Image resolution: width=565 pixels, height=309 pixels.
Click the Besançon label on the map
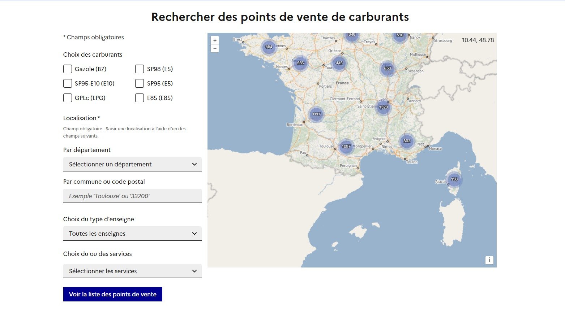(x=415, y=71)
